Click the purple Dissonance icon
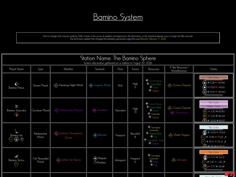Image resolution: width=236 pixels, height=177 pixels. coord(172,113)
